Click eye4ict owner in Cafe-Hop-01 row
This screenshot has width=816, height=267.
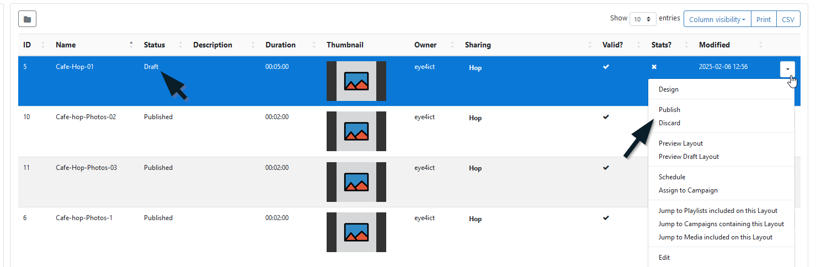pyautogui.click(x=425, y=67)
